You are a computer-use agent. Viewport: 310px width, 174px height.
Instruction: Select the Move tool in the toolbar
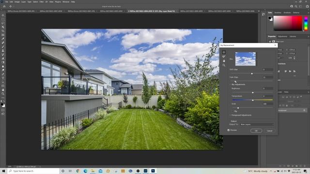pyautogui.click(x=3, y=15)
